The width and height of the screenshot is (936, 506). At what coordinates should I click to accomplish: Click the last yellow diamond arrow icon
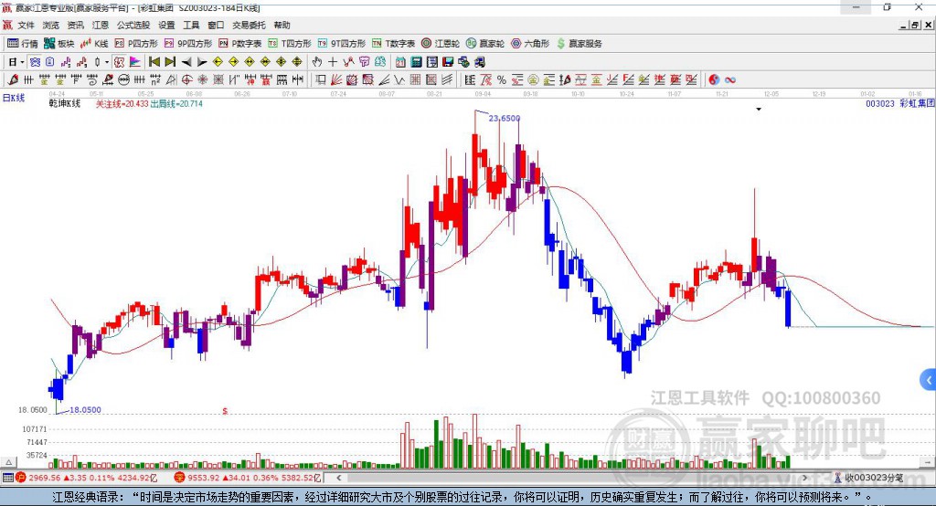[297, 61]
